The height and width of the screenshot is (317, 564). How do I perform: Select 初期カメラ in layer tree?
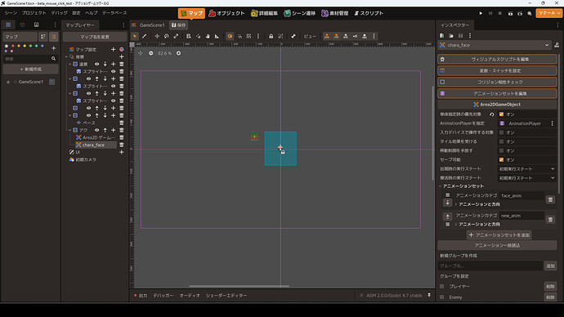click(86, 159)
